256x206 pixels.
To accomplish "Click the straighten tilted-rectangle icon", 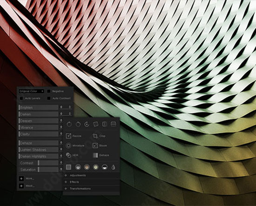I will [x=96, y=124].
